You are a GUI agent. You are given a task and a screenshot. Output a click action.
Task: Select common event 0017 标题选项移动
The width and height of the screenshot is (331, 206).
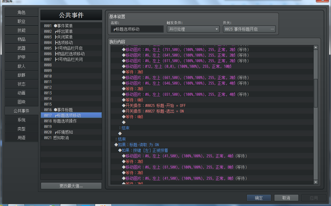point(71,115)
